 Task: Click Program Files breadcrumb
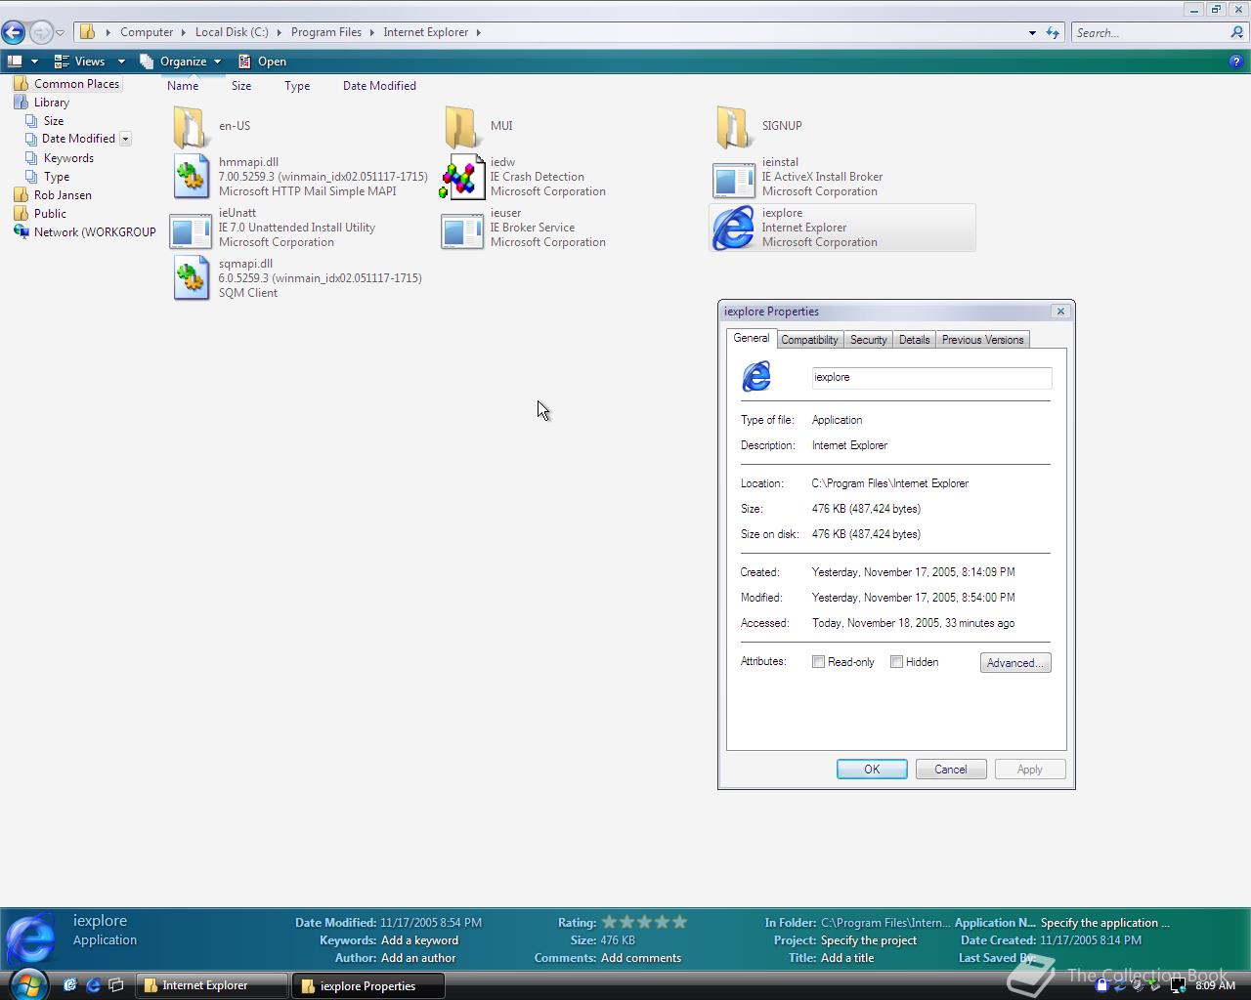tap(326, 32)
